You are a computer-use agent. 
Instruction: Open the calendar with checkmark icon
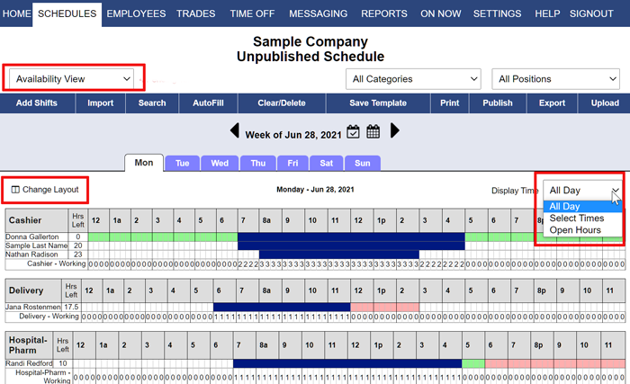(x=353, y=131)
